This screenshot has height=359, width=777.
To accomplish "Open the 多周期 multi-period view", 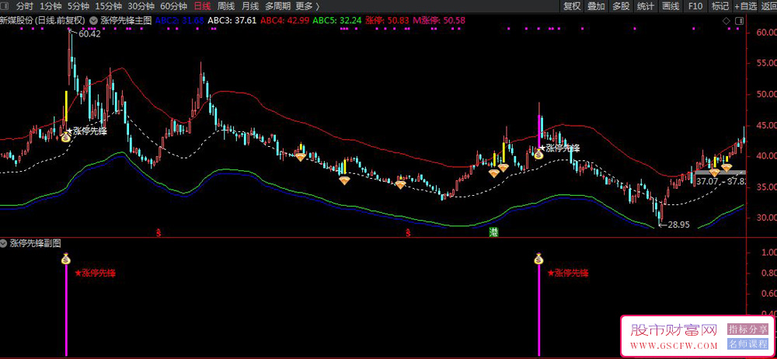I will coord(277,6).
